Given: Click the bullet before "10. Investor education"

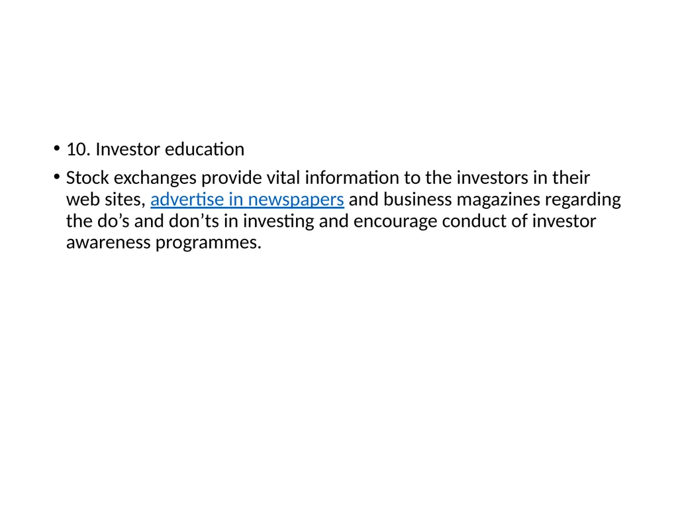Looking at the screenshot, I should pyautogui.click(x=57, y=149).
